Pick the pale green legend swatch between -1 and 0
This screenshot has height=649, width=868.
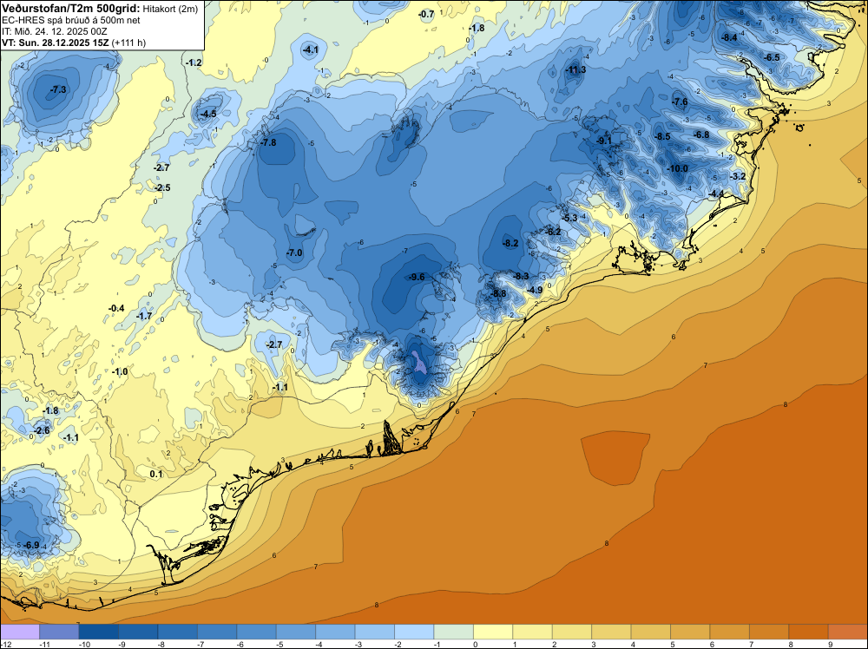454,632
